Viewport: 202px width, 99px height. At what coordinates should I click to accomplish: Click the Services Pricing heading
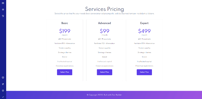(x=104, y=9)
